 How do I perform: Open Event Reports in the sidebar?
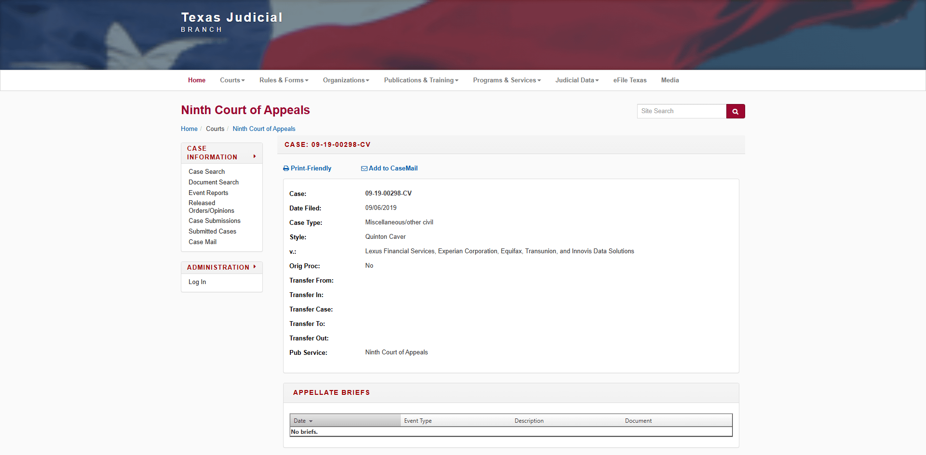tap(208, 193)
